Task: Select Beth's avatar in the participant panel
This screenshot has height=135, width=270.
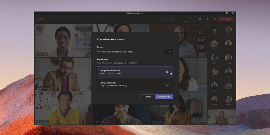Action: pos(214,30)
